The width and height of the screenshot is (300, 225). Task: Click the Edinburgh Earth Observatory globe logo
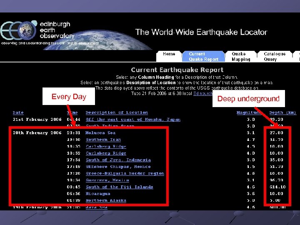[19, 30]
